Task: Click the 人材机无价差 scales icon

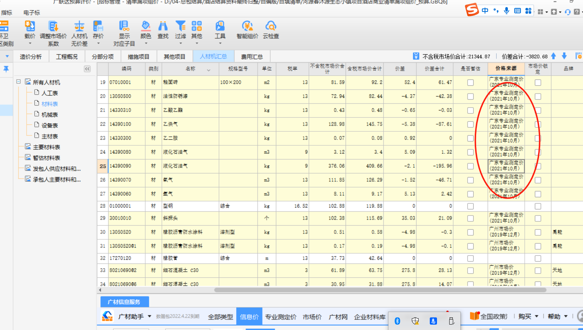Action: tap(79, 26)
